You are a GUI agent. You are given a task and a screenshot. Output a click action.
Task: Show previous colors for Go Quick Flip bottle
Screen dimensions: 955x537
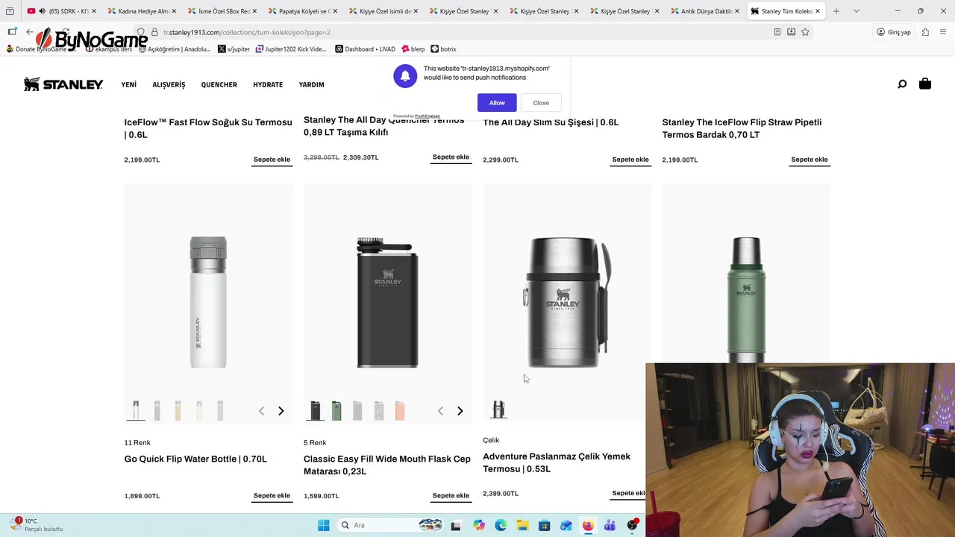[261, 411]
